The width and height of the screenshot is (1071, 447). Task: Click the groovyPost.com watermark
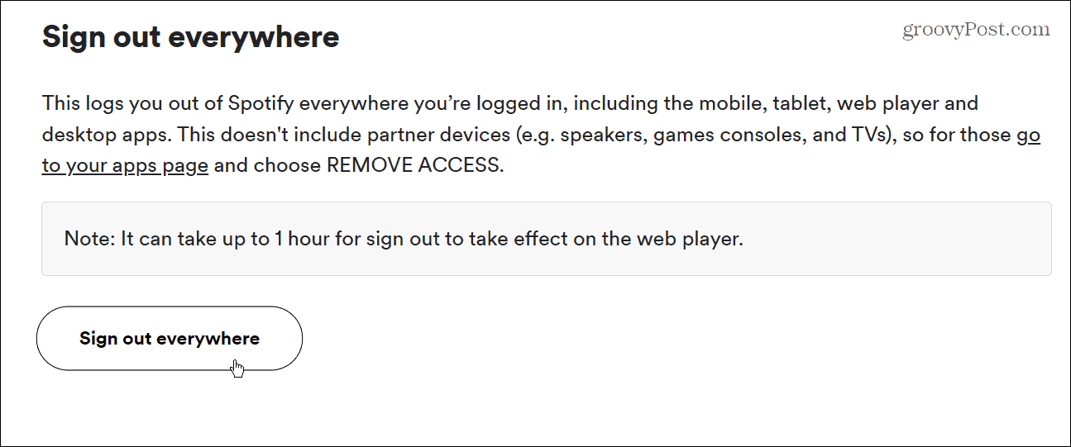(976, 30)
